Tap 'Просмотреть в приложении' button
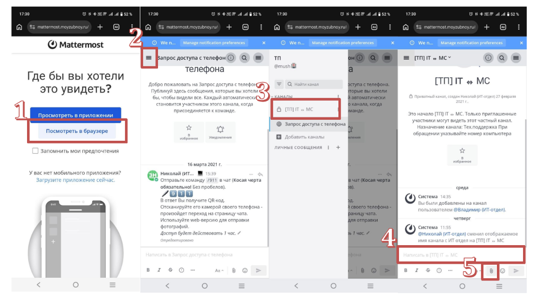 [x=76, y=115]
